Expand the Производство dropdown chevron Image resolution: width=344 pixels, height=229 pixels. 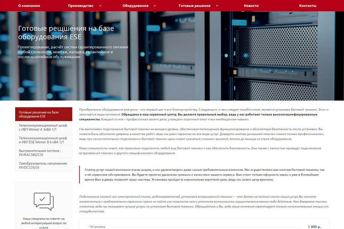tap(100, 6)
